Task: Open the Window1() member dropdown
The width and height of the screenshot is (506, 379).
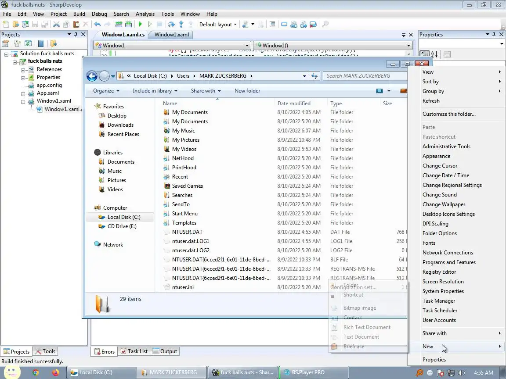Action: pos(333,46)
